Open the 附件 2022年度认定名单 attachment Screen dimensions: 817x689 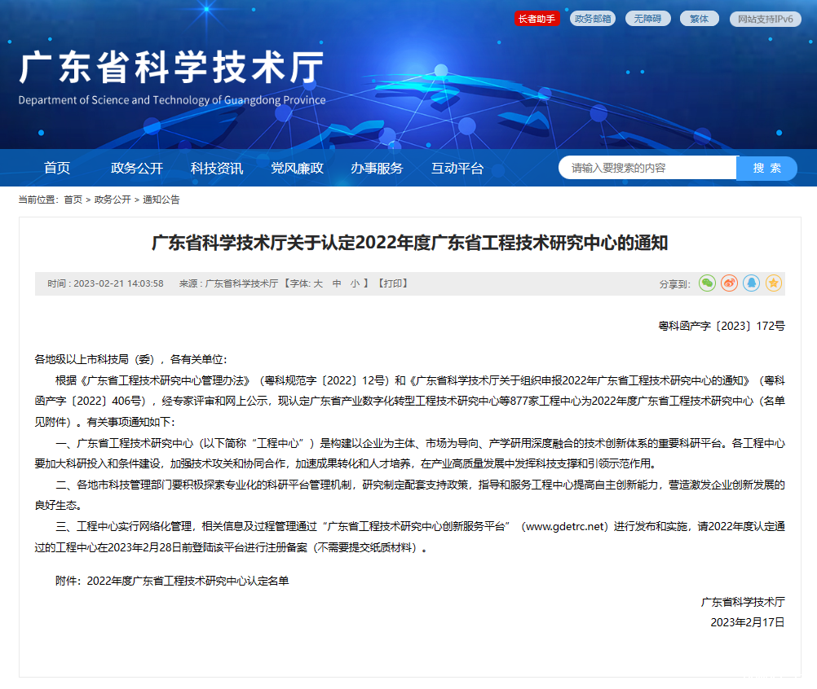point(188,581)
